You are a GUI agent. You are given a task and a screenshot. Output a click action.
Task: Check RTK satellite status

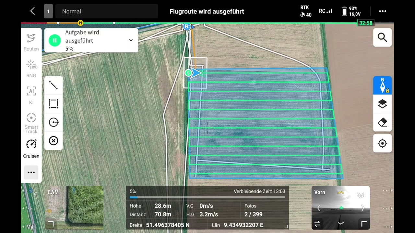tap(305, 11)
